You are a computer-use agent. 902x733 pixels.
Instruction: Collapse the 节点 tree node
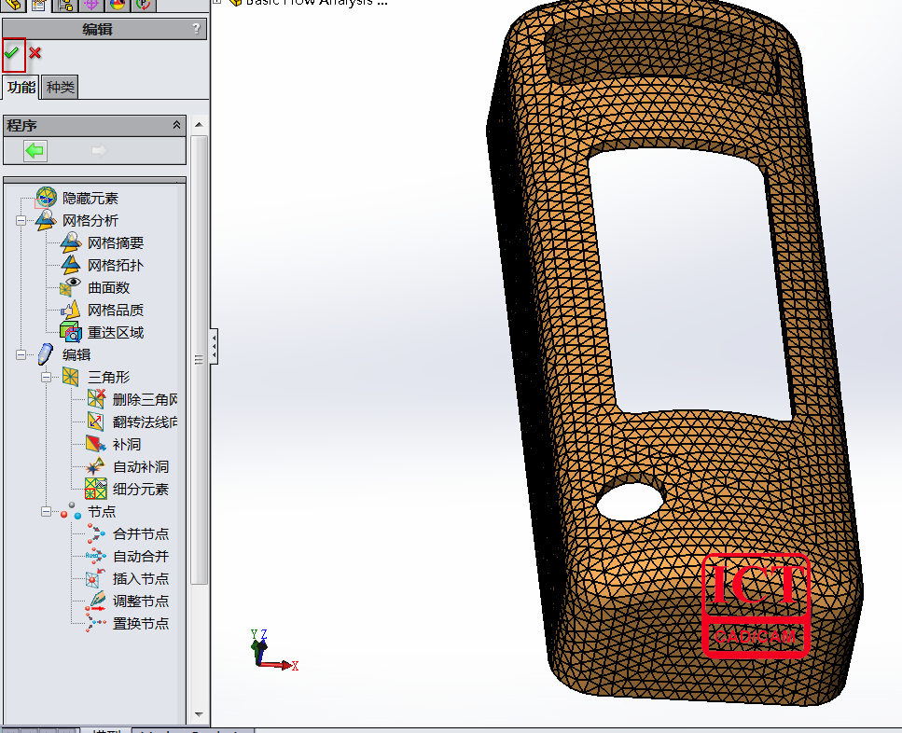coord(46,512)
